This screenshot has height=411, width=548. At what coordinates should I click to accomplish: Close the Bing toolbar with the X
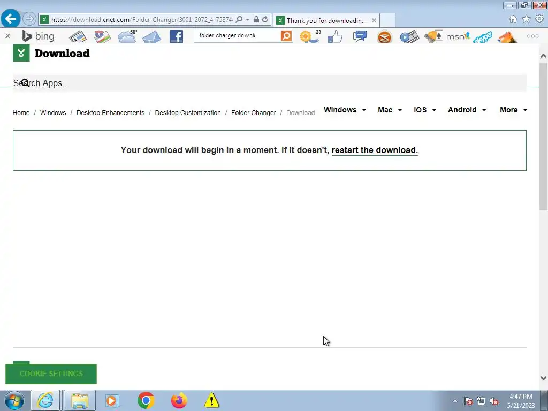(x=7, y=36)
